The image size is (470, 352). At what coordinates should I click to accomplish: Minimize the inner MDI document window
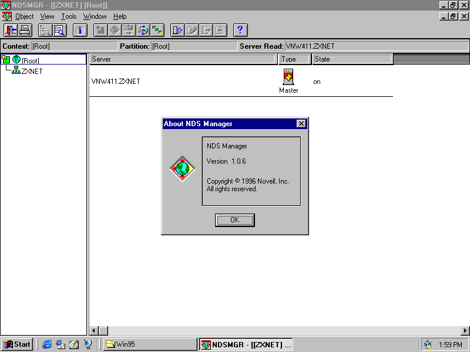pos(444,16)
